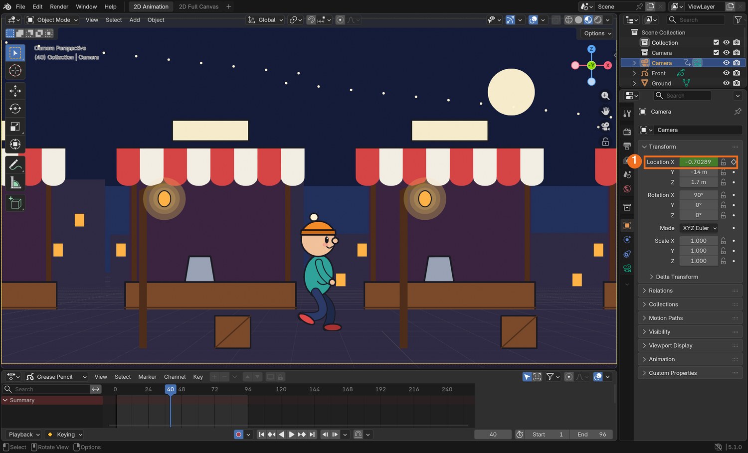Open the outliner filter funnel
Viewport: 748px width, 453px height.
[738, 20]
